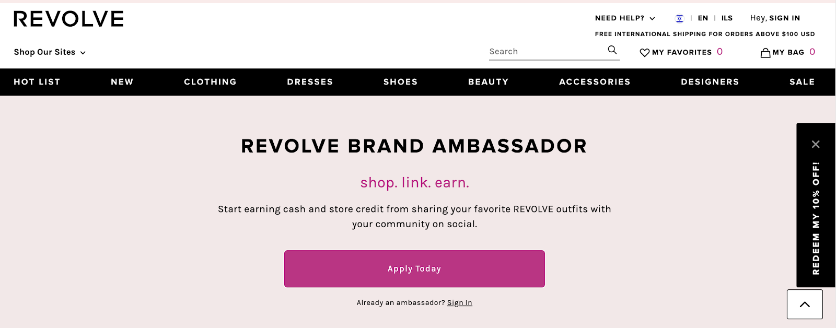Go to the Sale section
This screenshot has height=328, width=836.
802,82
